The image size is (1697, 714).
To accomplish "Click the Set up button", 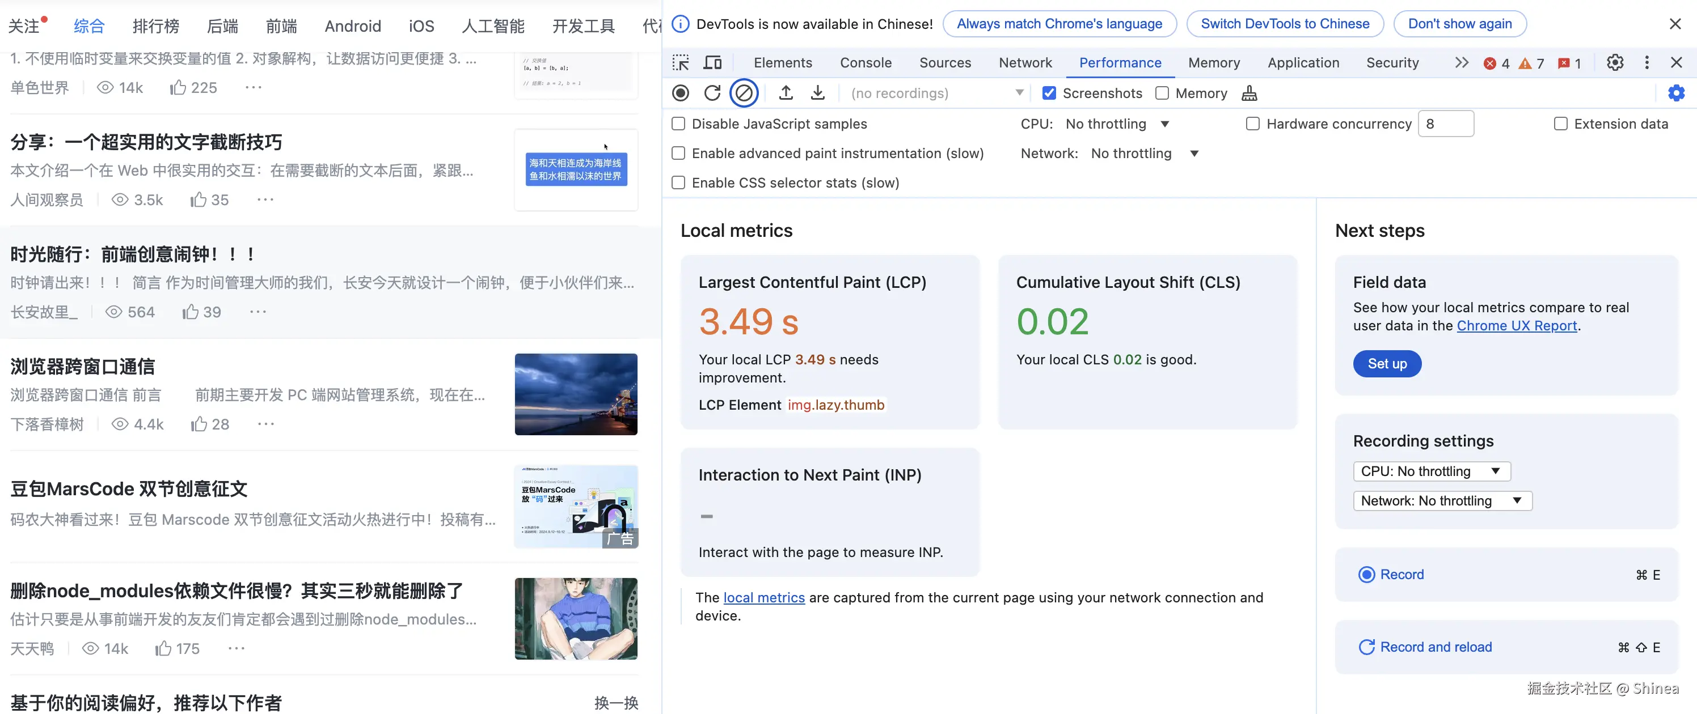I will (1387, 363).
